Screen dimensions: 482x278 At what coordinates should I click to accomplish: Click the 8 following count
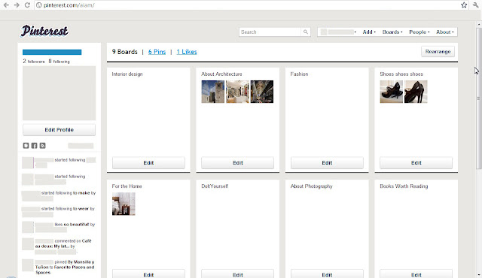click(x=59, y=62)
